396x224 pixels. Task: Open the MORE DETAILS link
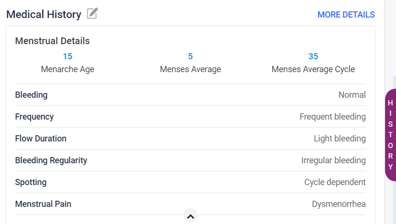click(x=346, y=15)
